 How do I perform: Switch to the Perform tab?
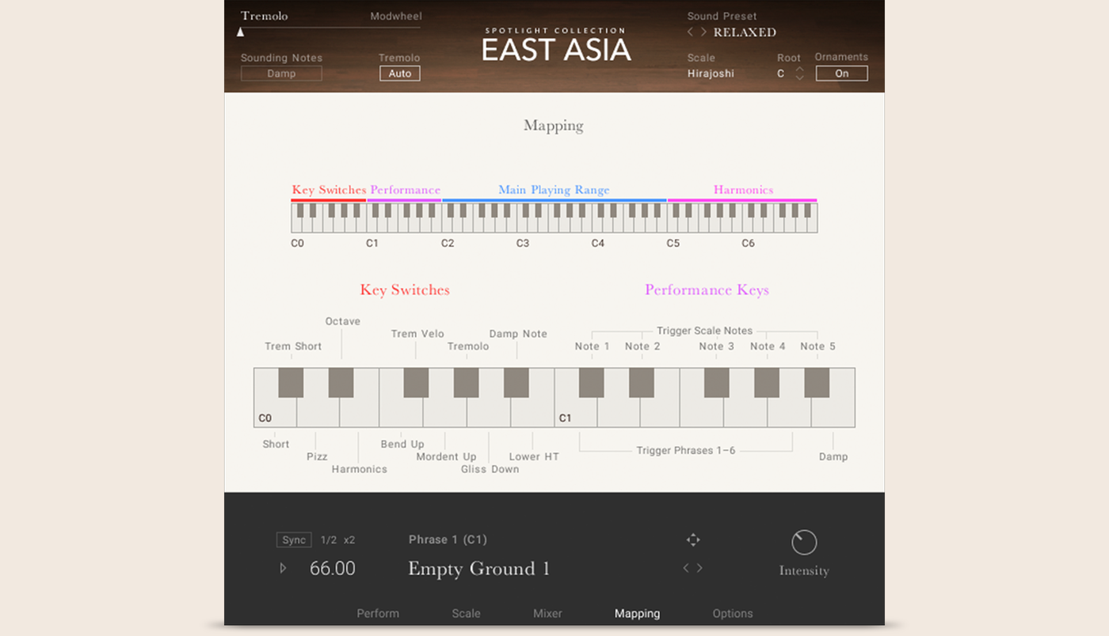(378, 613)
